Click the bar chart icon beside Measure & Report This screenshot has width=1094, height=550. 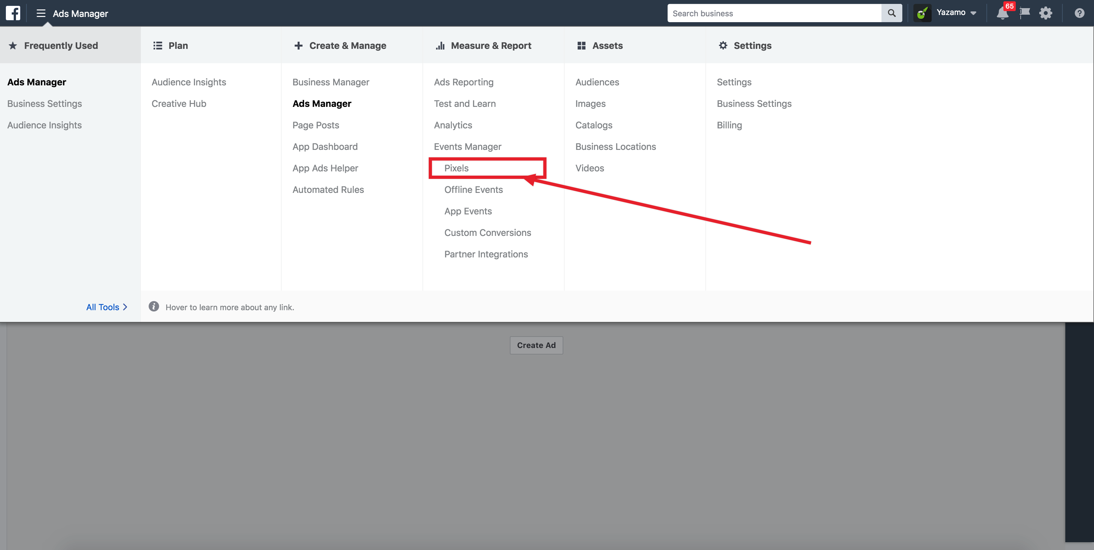pos(440,45)
